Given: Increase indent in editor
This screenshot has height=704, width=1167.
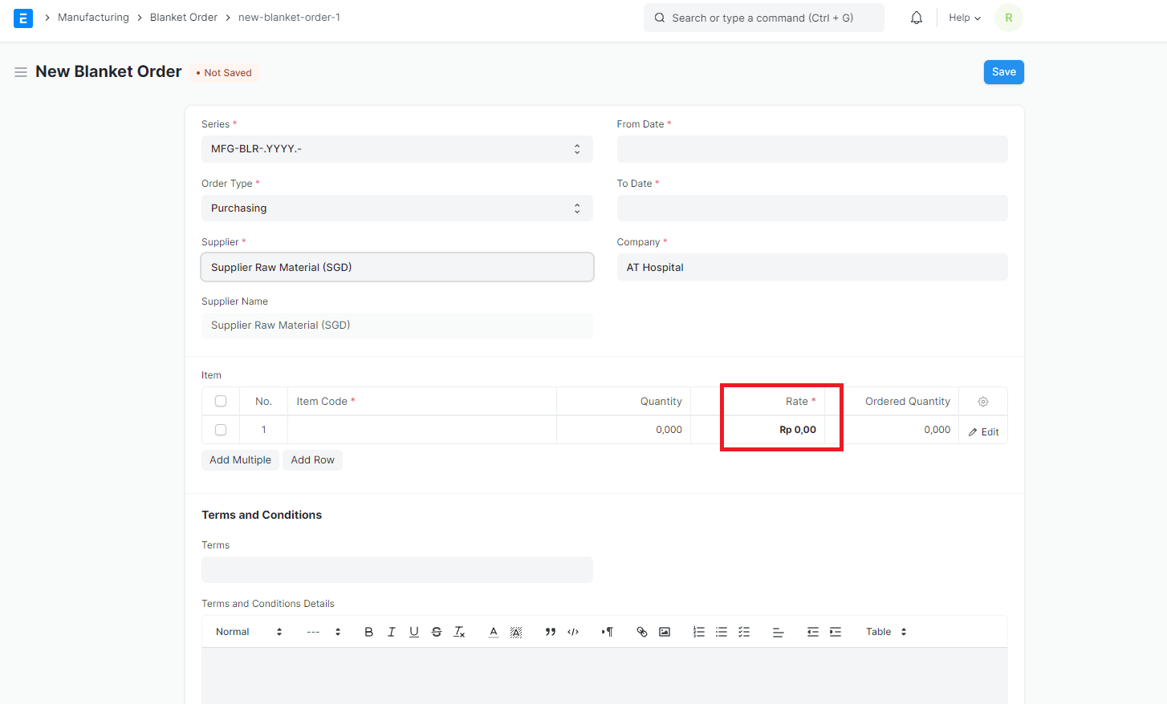Looking at the screenshot, I should coord(836,632).
